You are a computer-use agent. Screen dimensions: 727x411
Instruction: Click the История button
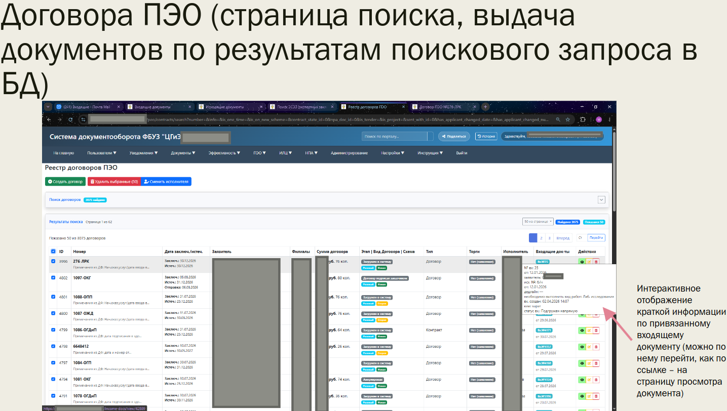click(486, 136)
